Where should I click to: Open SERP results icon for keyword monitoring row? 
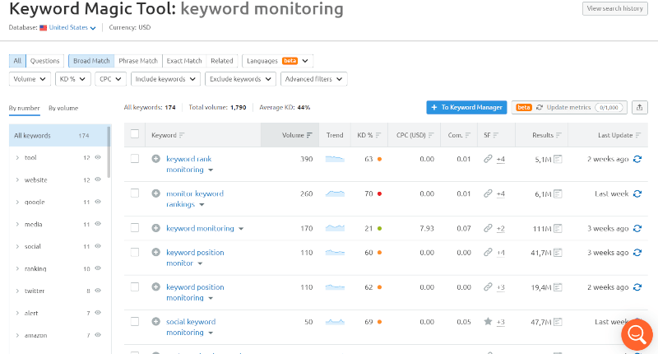pos(558,228)
